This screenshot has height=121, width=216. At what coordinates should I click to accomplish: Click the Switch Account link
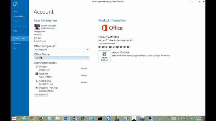40,41
